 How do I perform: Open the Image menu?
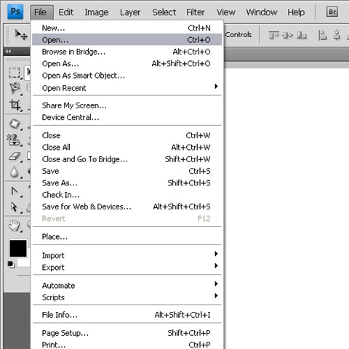[x=97, y=12]
